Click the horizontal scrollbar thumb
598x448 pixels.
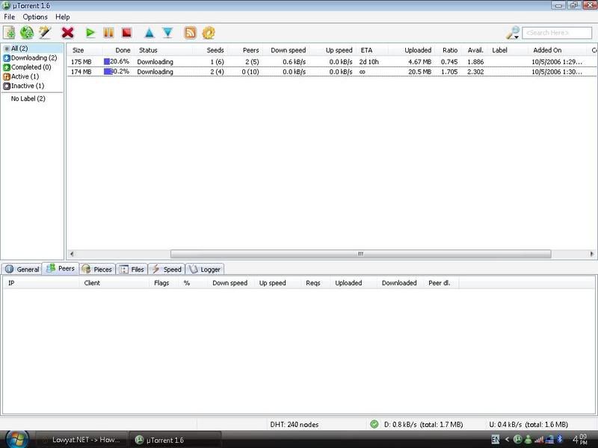pos(361,254)
